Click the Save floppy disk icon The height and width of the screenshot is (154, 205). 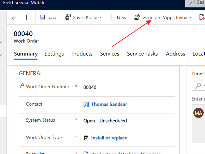click(x=42, y=17)
